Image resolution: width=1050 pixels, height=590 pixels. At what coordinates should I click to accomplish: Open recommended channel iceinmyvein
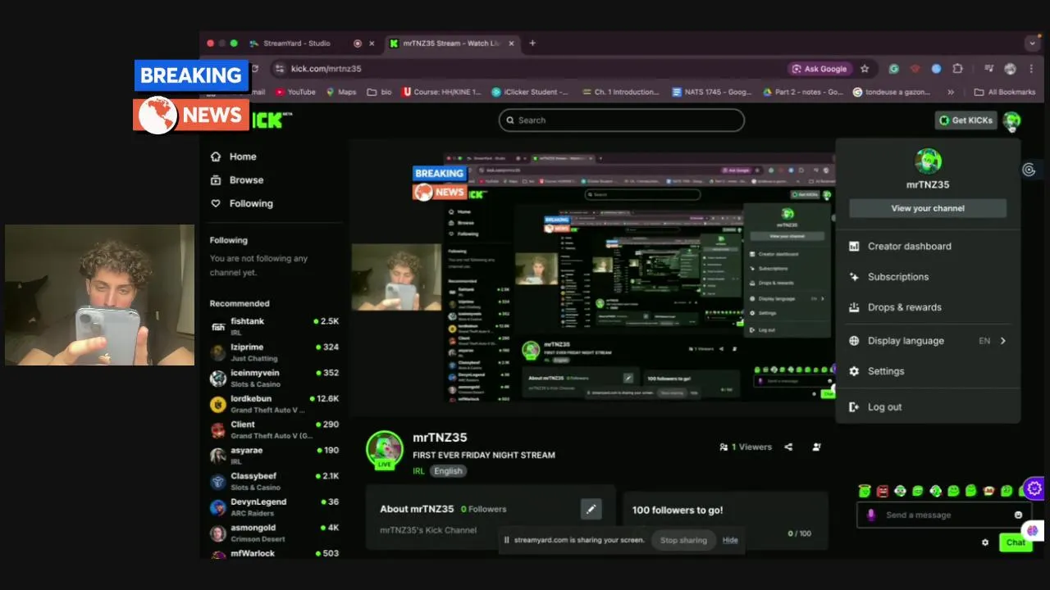pyautogui.click(x=274, y=378)
